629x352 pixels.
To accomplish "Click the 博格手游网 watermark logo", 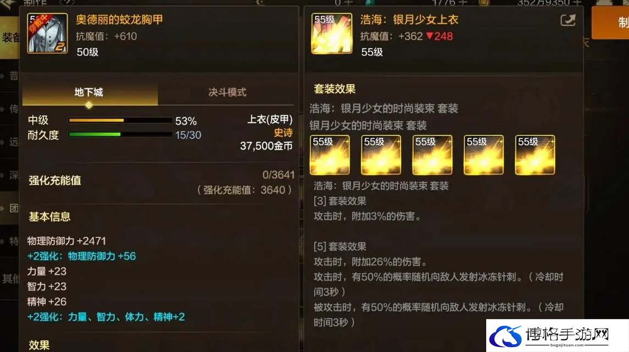I will click(x=557, y=336).
